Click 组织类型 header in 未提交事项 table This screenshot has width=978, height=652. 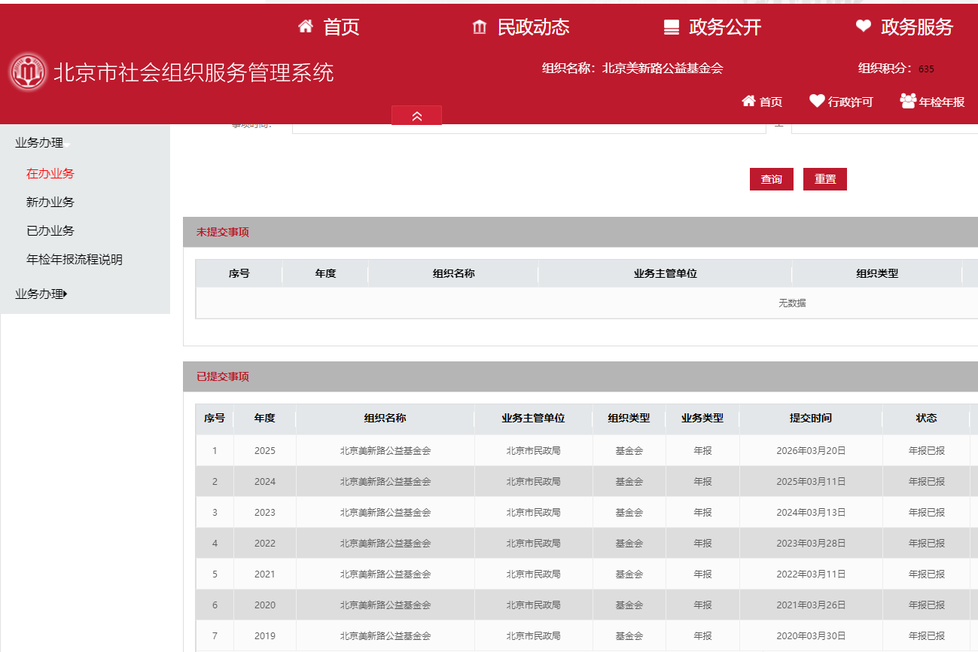tap(877, 273)
